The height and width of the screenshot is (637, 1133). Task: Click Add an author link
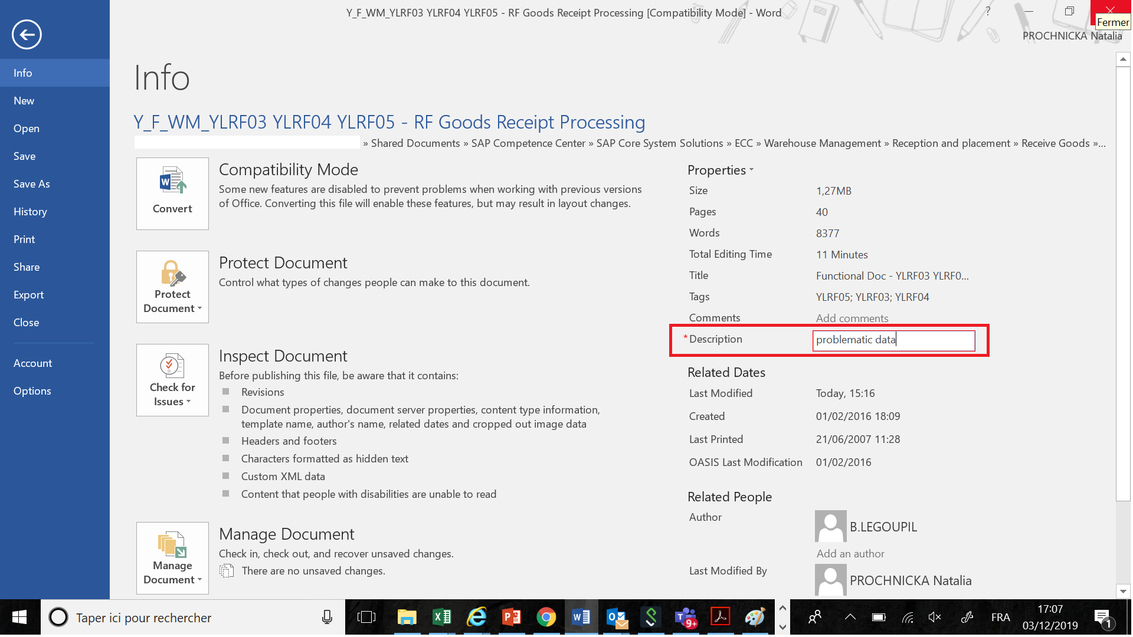click(850, 553)
